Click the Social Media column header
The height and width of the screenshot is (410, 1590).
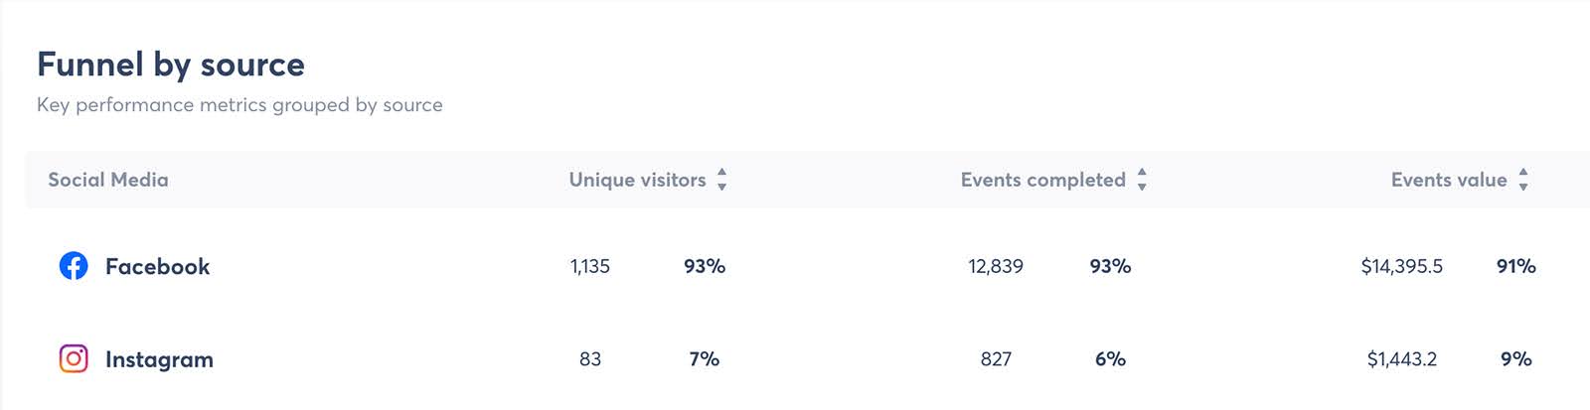[108, 180]
